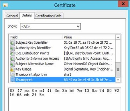Click the '[1]Authority Info Access' value
This screenshot has height=111, width=130.
[x=88, y=58]
